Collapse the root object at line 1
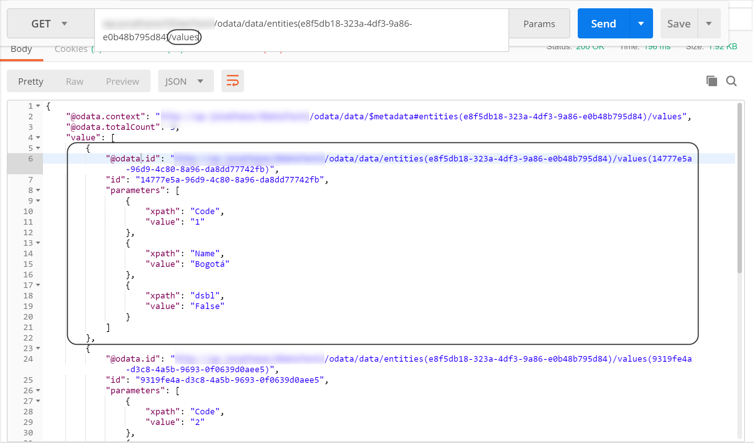 coord(38,106)
